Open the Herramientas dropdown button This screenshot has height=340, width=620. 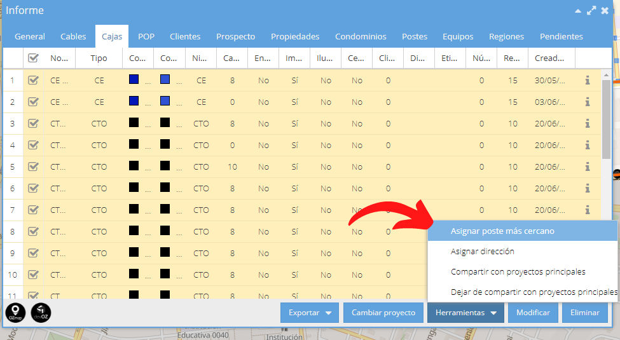(x=465, y=313)
